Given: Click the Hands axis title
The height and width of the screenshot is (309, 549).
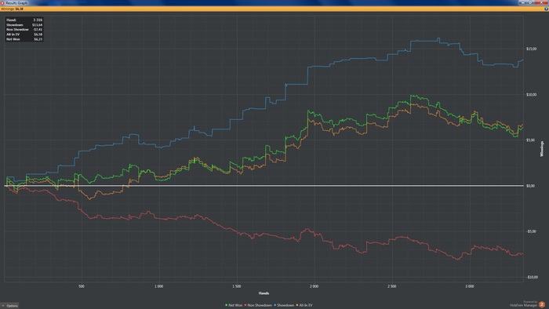Looking at the screenshot, I should 264,293.
